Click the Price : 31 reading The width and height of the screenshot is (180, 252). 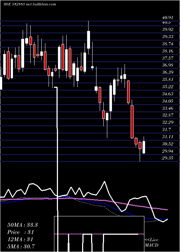coord(21,232)
